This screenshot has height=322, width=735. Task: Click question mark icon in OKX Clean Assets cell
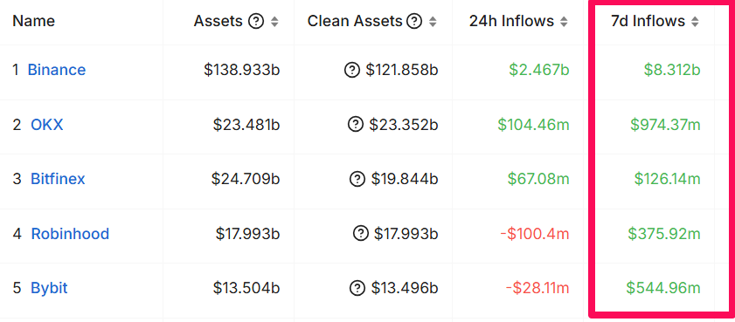pos(356,125)
